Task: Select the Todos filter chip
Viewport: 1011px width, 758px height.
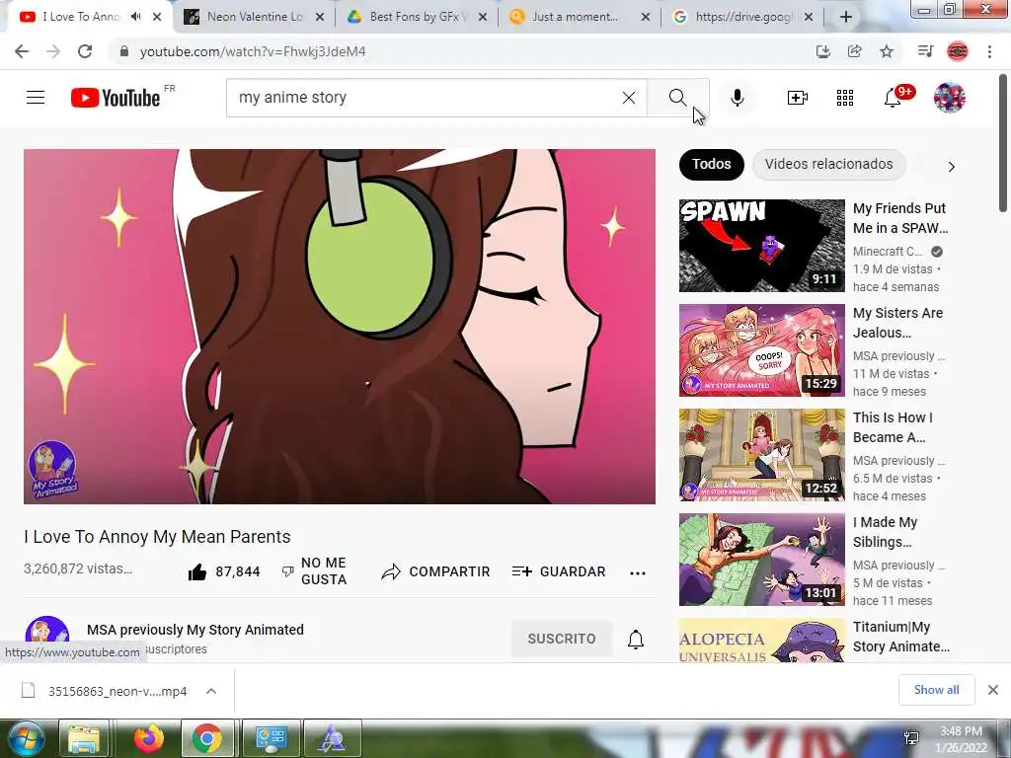Action: [711, 165]
